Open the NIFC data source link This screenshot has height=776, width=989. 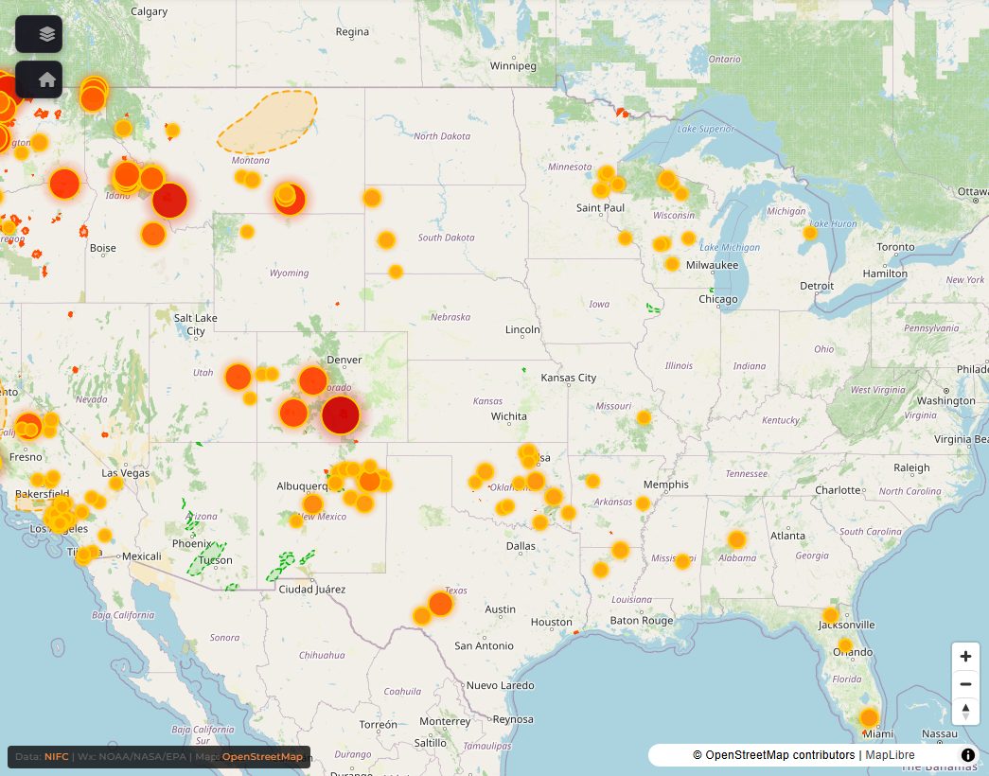click(x=56, y=756)
